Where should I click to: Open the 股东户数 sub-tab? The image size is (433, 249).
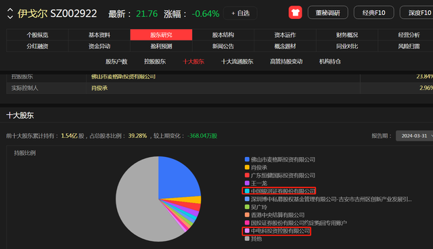tap(116, 62)
